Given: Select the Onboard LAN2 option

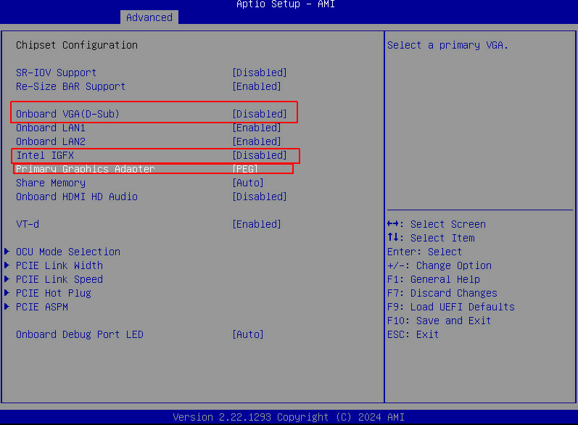Looking at the screenshot, I should (x=51, y=141).
